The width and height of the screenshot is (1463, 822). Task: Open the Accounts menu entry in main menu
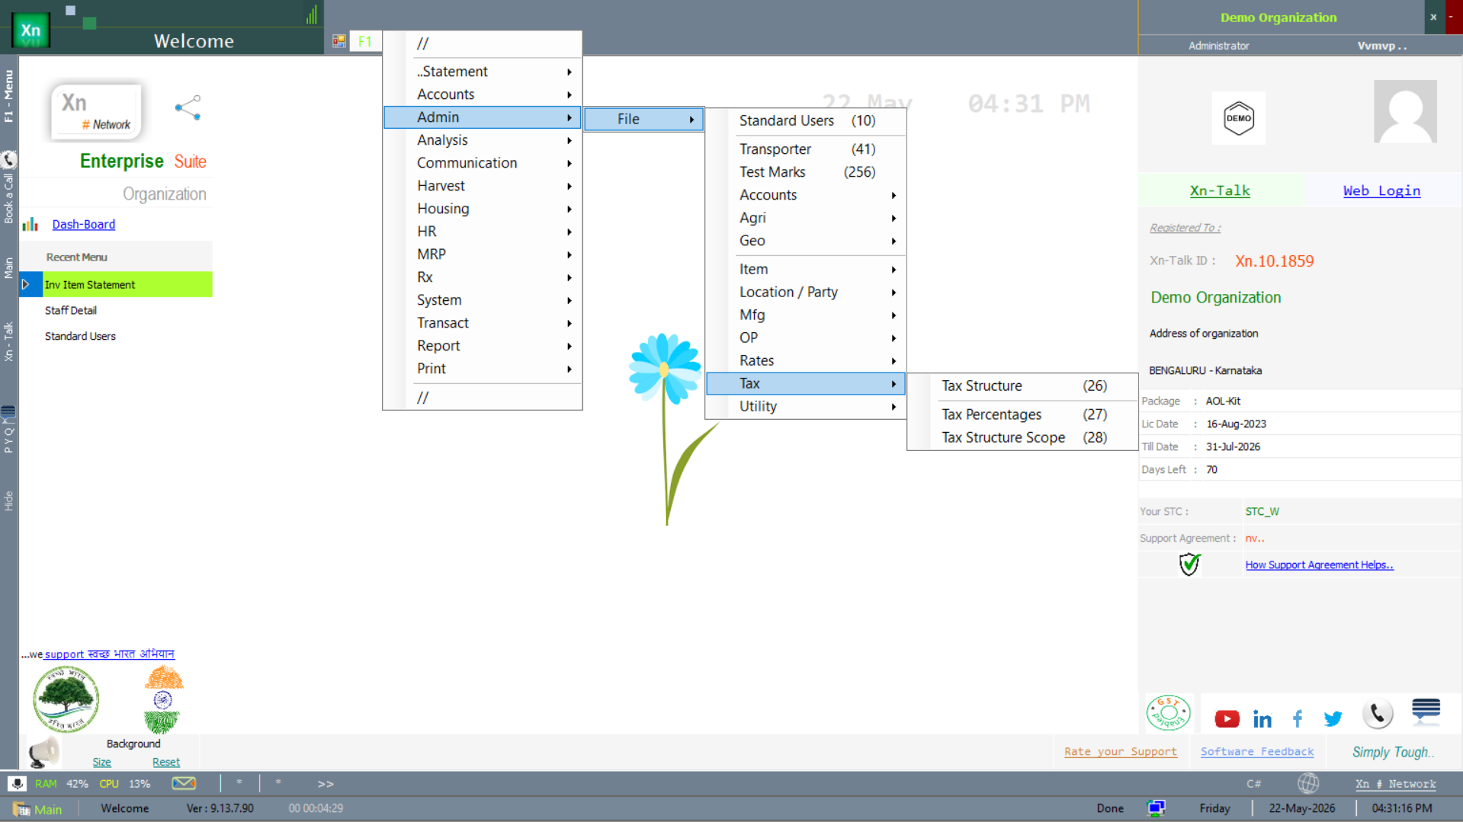[483, 94]
